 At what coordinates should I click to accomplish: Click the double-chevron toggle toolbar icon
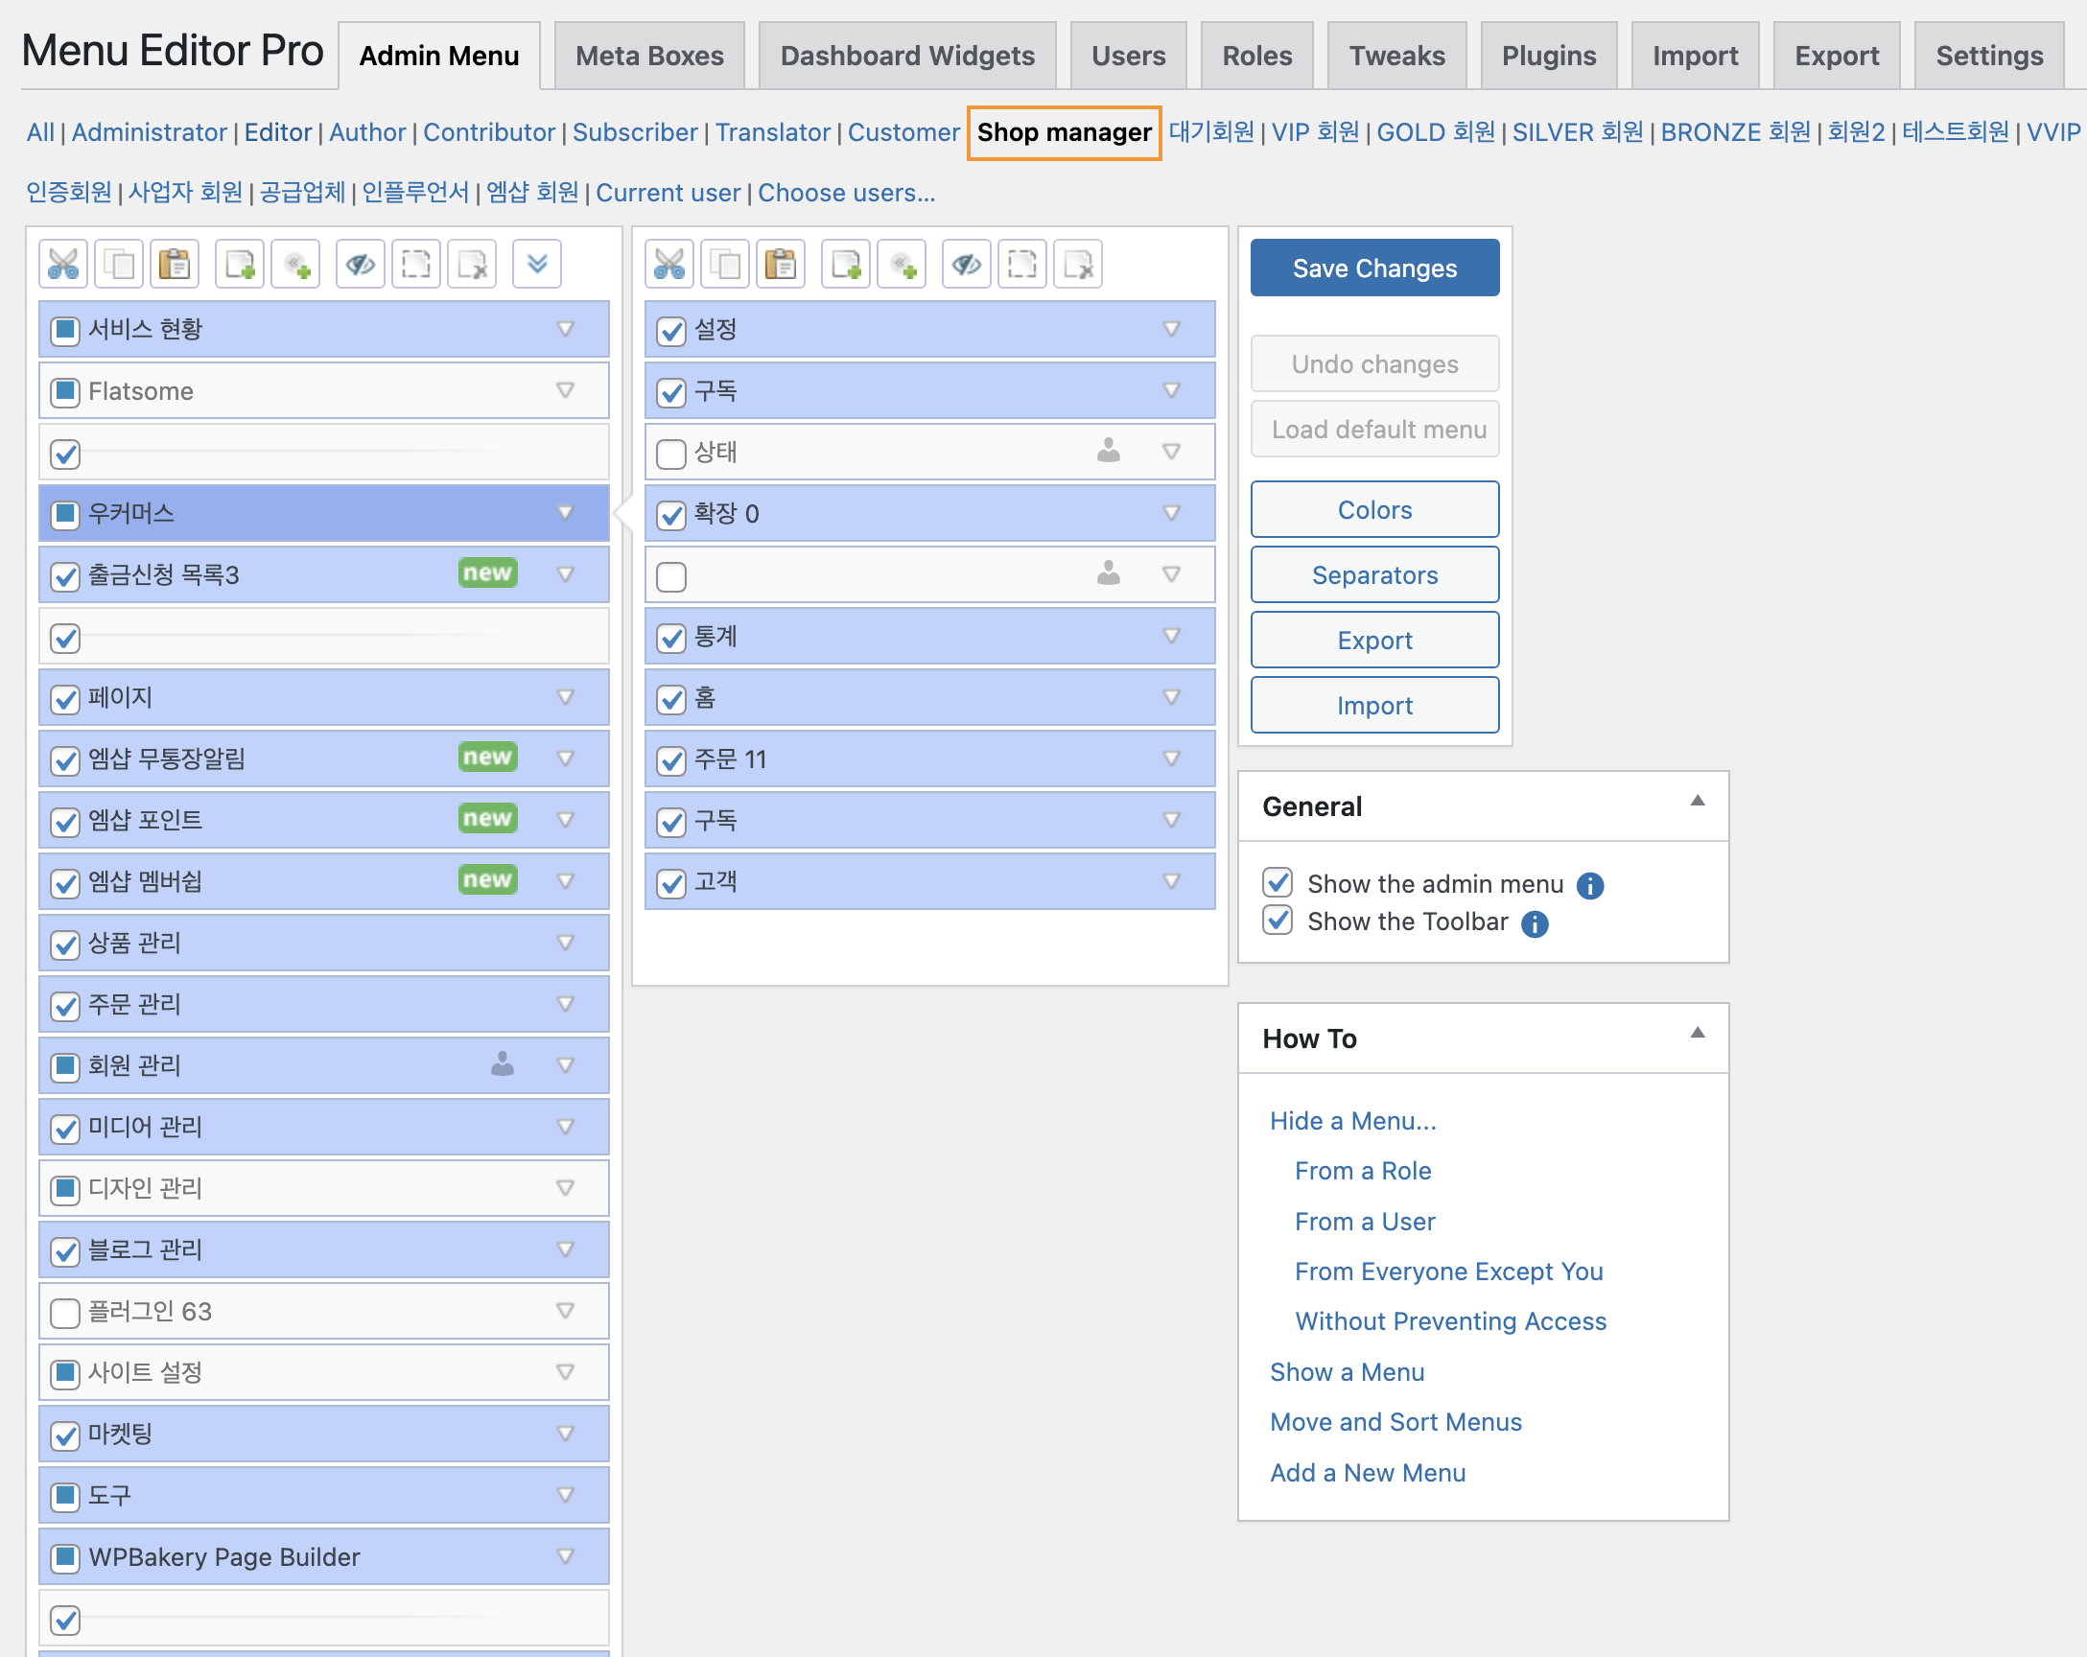pyautogui.click(x=536, y=265)
